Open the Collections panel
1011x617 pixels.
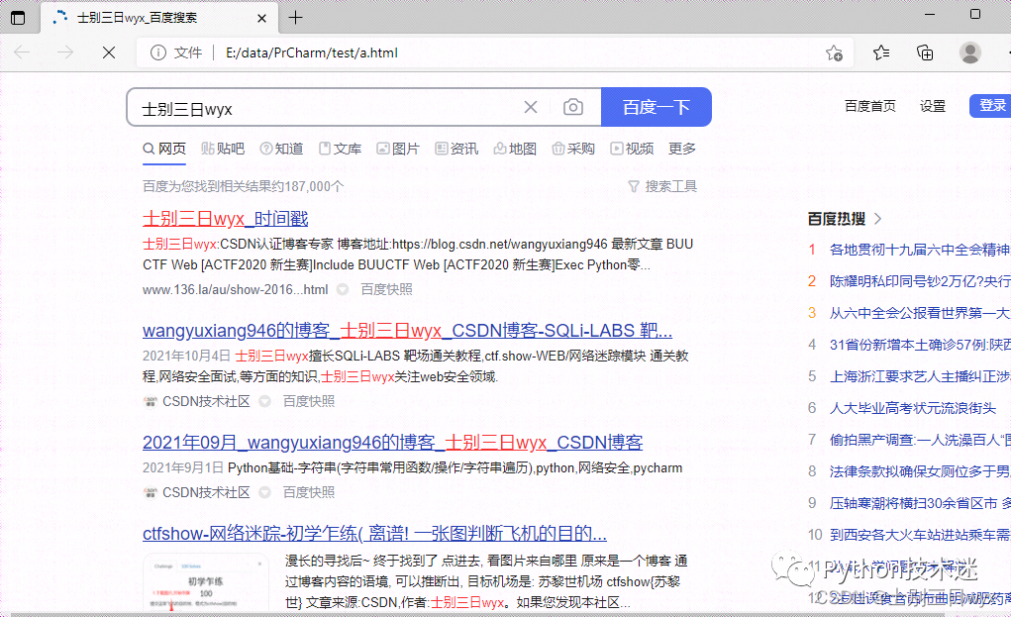pos(925,52)
